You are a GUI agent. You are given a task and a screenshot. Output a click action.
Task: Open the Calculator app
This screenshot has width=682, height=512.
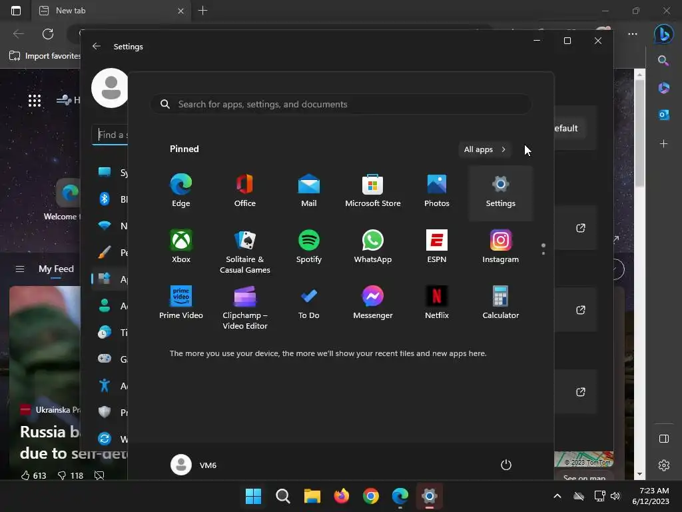pos(501,303)
